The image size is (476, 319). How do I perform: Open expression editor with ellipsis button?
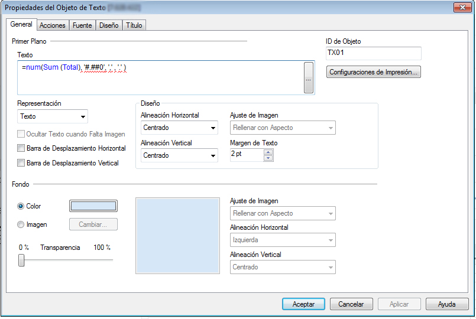[x=308, y=78]
